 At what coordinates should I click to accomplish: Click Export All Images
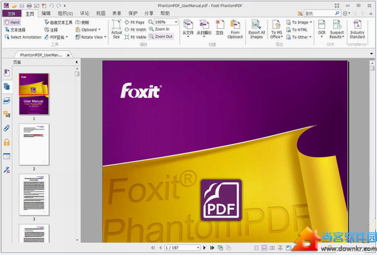coord(256,30)
